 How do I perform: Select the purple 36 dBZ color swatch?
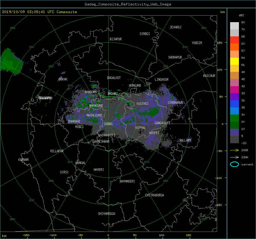click(234, 97)
